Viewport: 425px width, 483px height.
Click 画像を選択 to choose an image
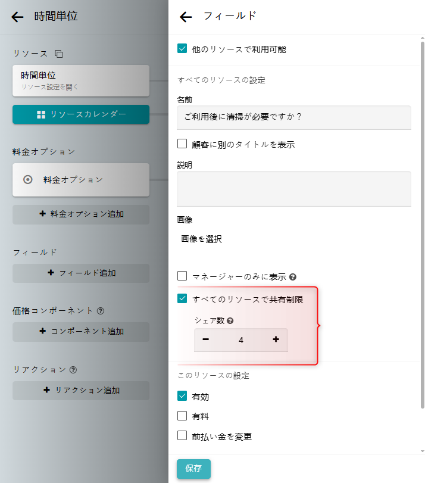point(201,239)
